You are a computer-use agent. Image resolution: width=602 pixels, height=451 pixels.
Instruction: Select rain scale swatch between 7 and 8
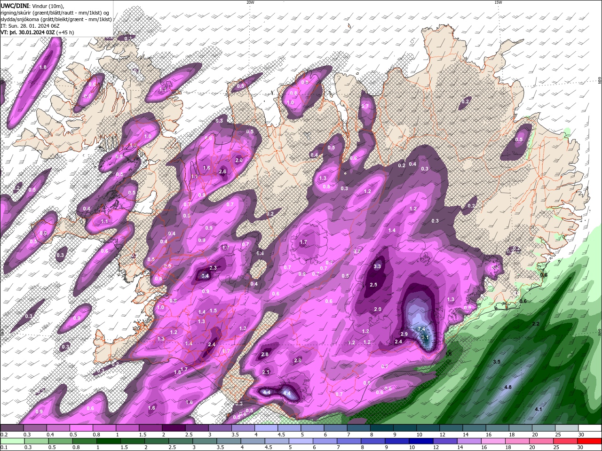tap(349, 441)
